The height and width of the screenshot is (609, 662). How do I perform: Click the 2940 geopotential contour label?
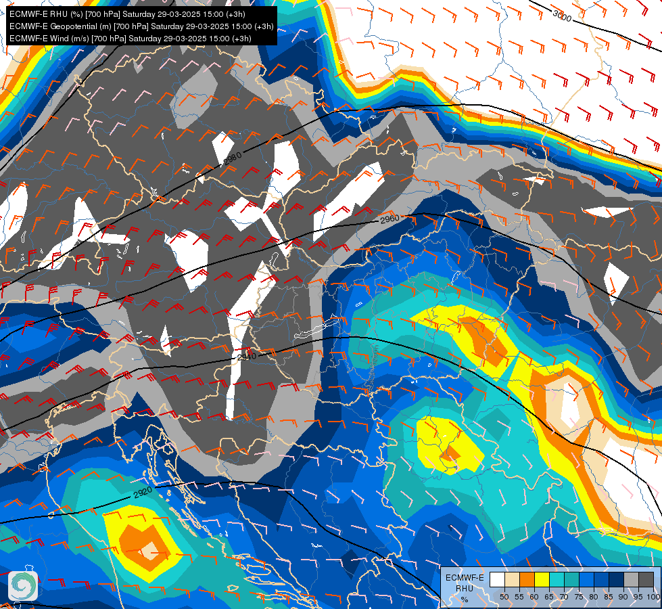pyautogui.click(x=247, y=357)
